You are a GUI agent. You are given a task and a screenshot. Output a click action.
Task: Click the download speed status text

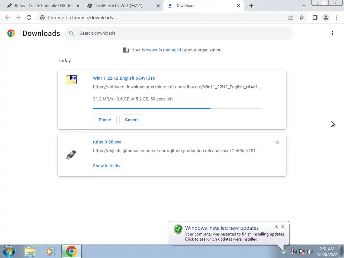tap(133, 99)
